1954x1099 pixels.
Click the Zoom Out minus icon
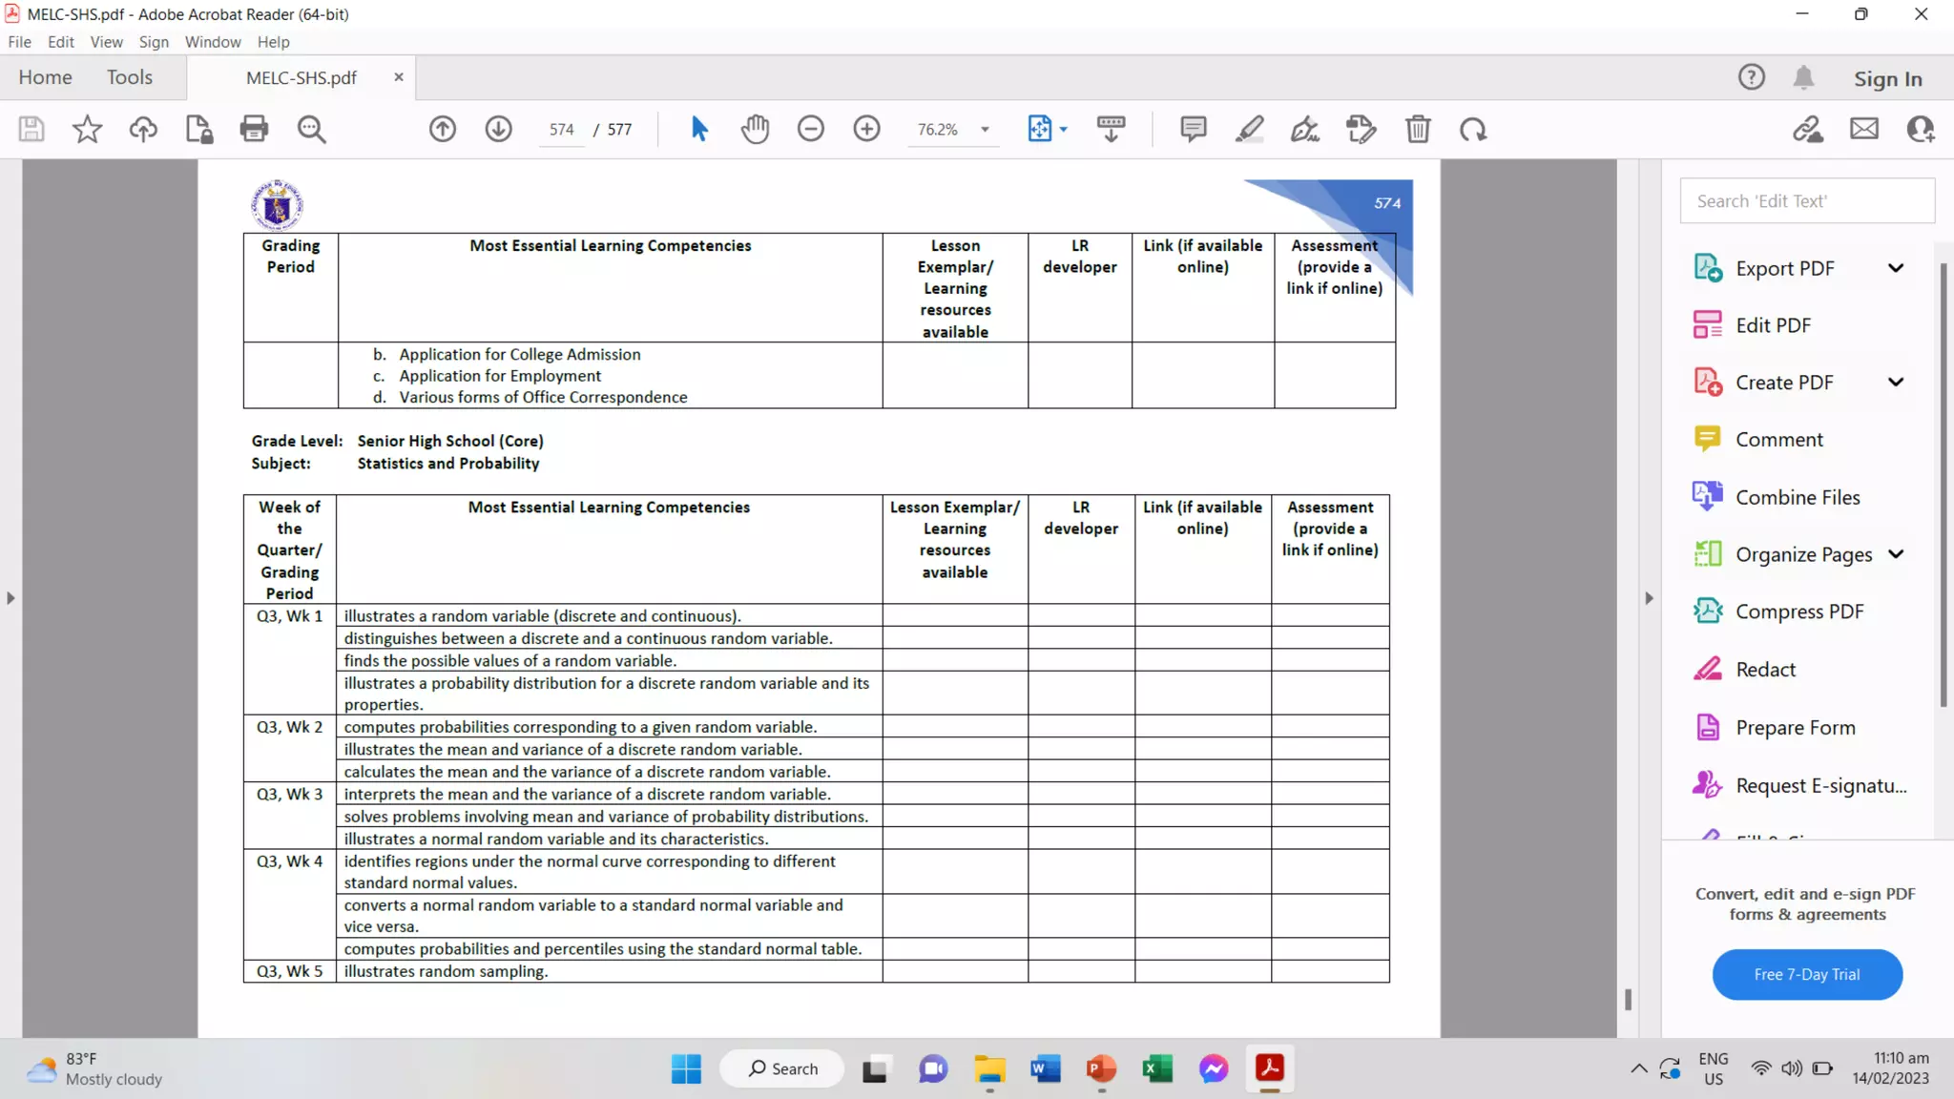810,129
